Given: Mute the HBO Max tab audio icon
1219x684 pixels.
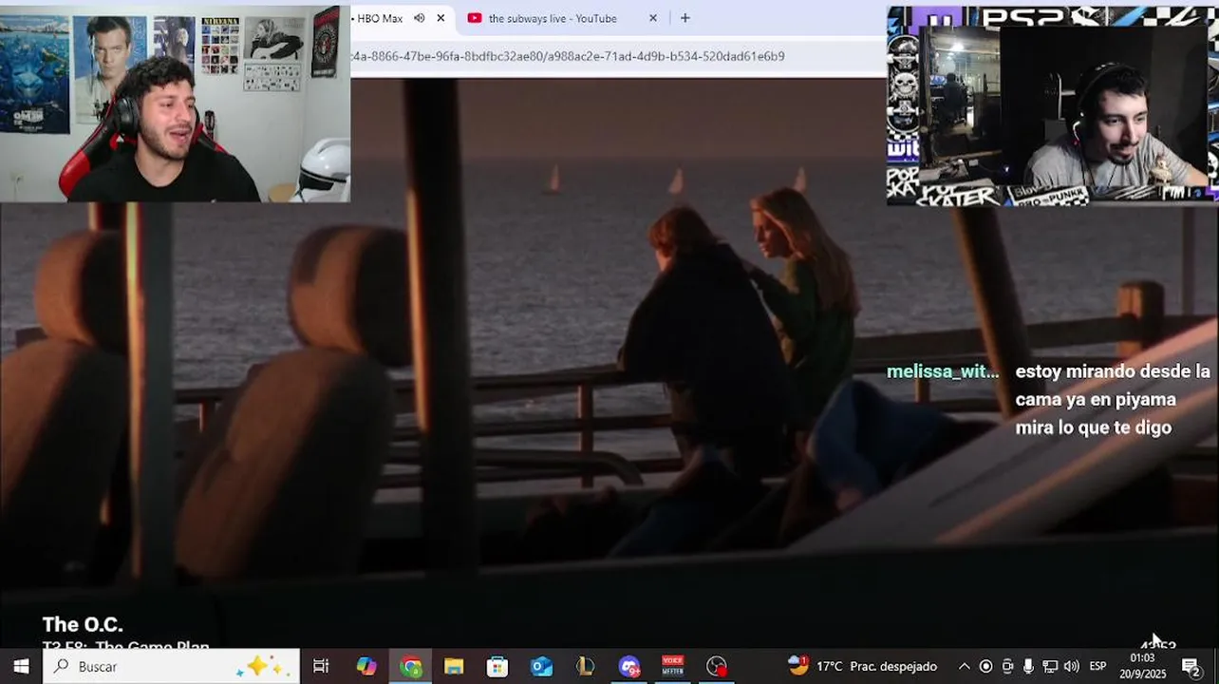Looking at the screenshot, I should click(x=419, y=18).
